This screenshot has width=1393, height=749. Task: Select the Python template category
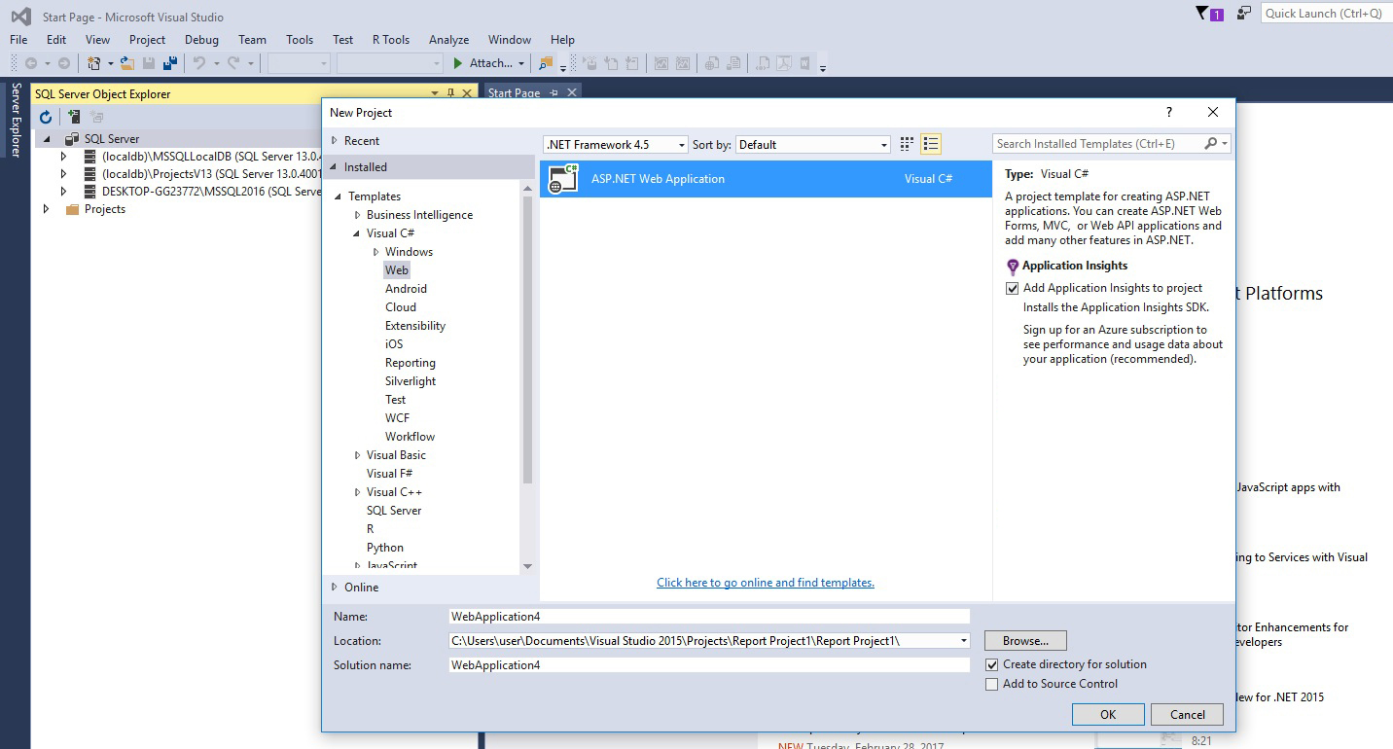385,548
